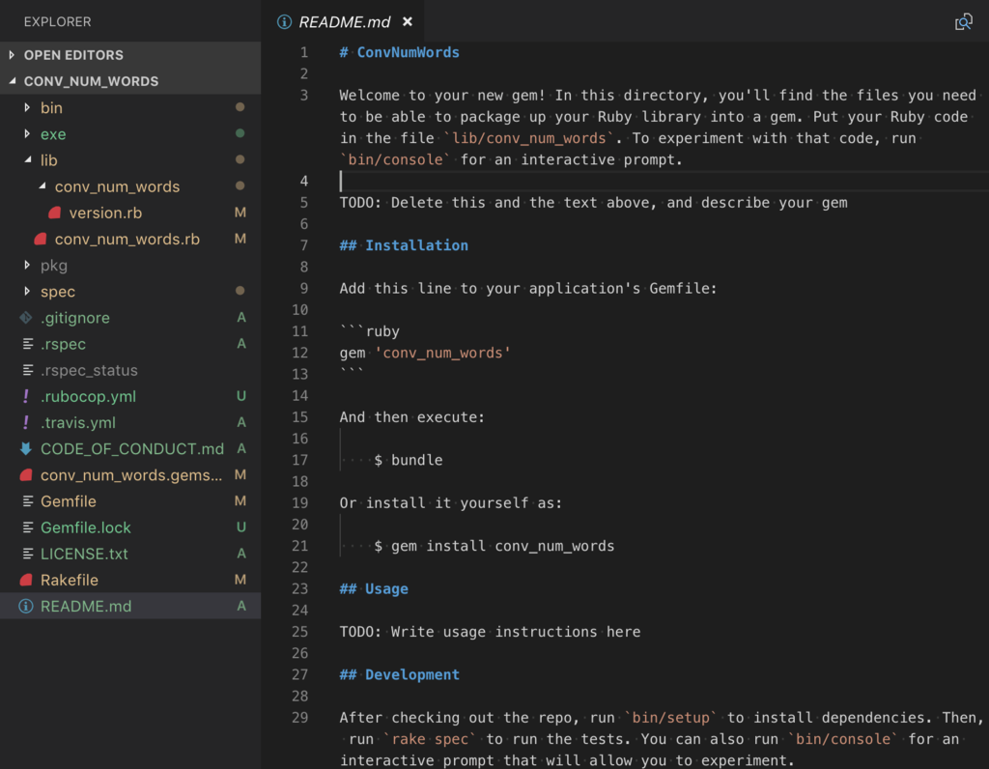Screen dimensions: 989x769
Task: Click the "gem 'conv_num_words'" code line
Action: [425, 353]
